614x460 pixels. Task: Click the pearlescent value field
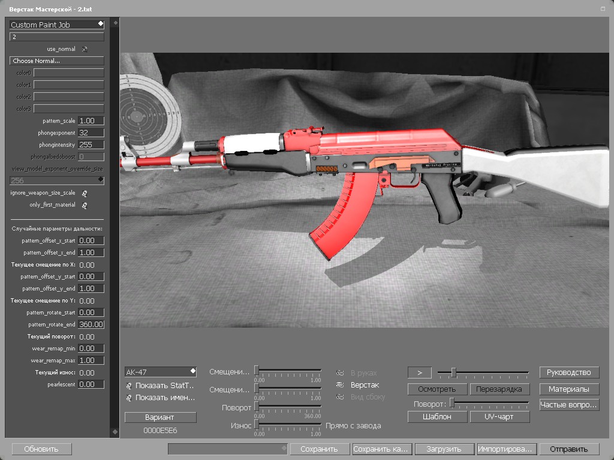click(91, 385)
